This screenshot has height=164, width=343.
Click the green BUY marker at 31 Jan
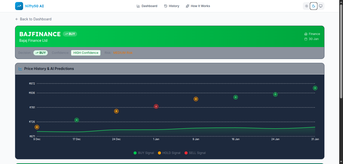click(x=315, y=88)
